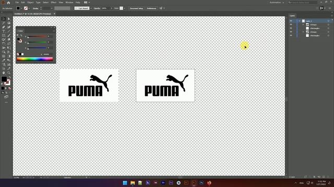Viewport: 334px width, 187px height.
Task: Click Layer 1 target circle
Action: (328, 21)
